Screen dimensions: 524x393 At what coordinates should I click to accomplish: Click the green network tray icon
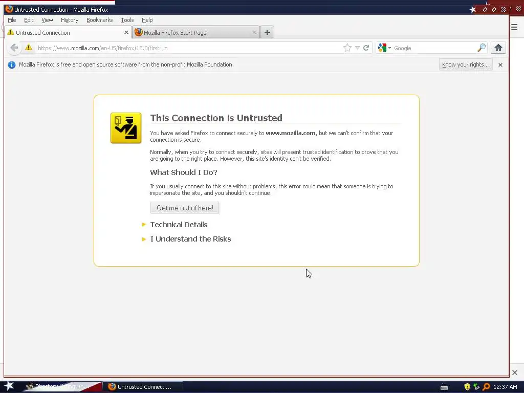pyautogui.click(x=476, y=387)
